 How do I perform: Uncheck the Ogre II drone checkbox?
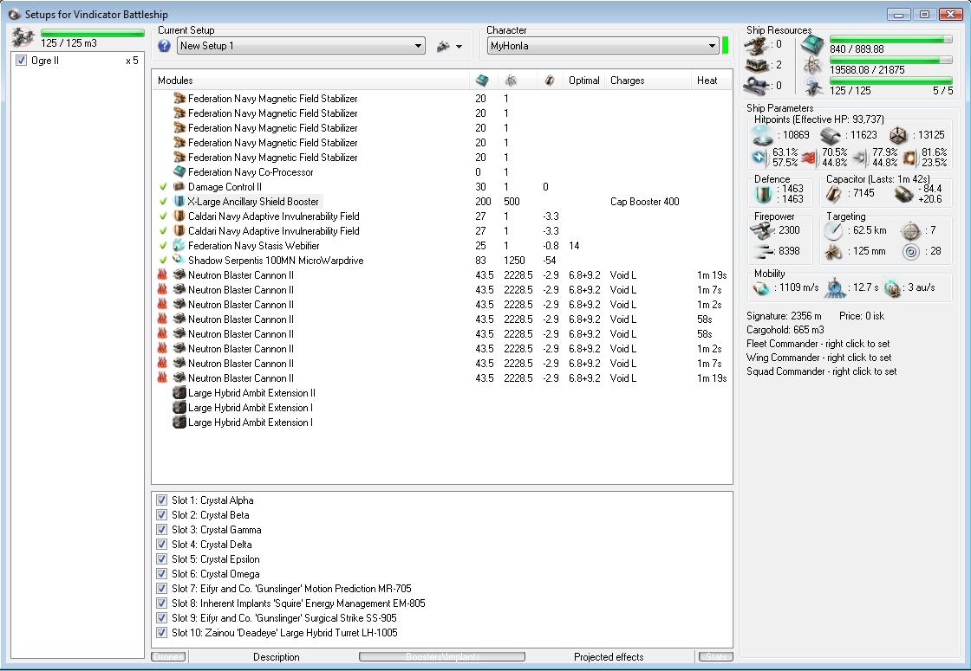coord(22,60)
